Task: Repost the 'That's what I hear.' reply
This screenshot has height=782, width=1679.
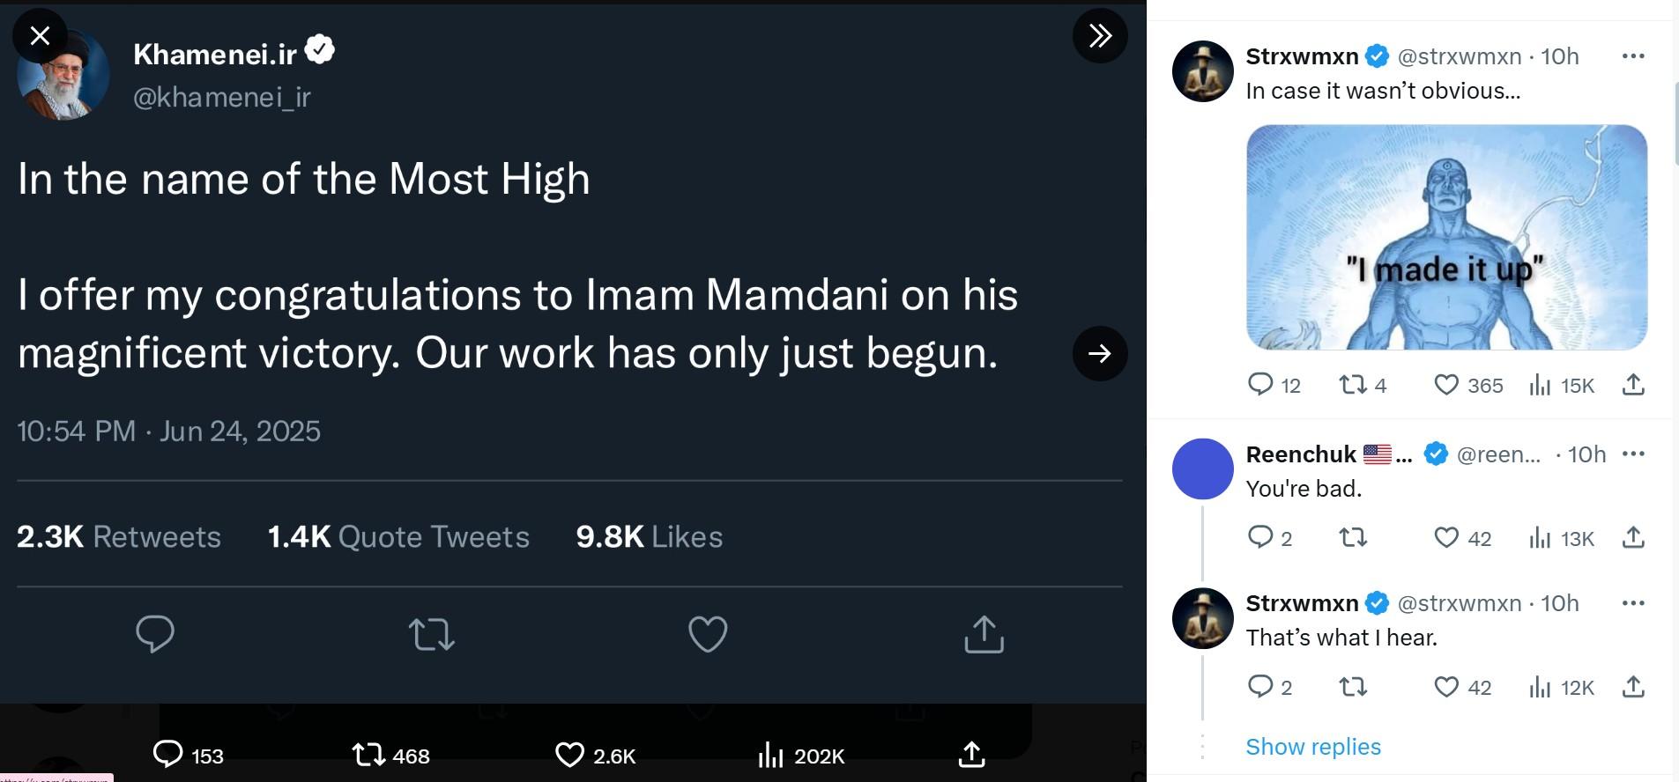Action: [x=1353, y=686]
